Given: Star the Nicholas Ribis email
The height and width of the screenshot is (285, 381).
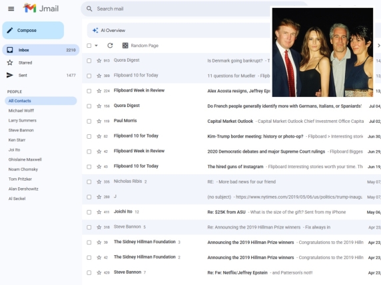Looking at the screenshot, I should [x=99, y=182].
